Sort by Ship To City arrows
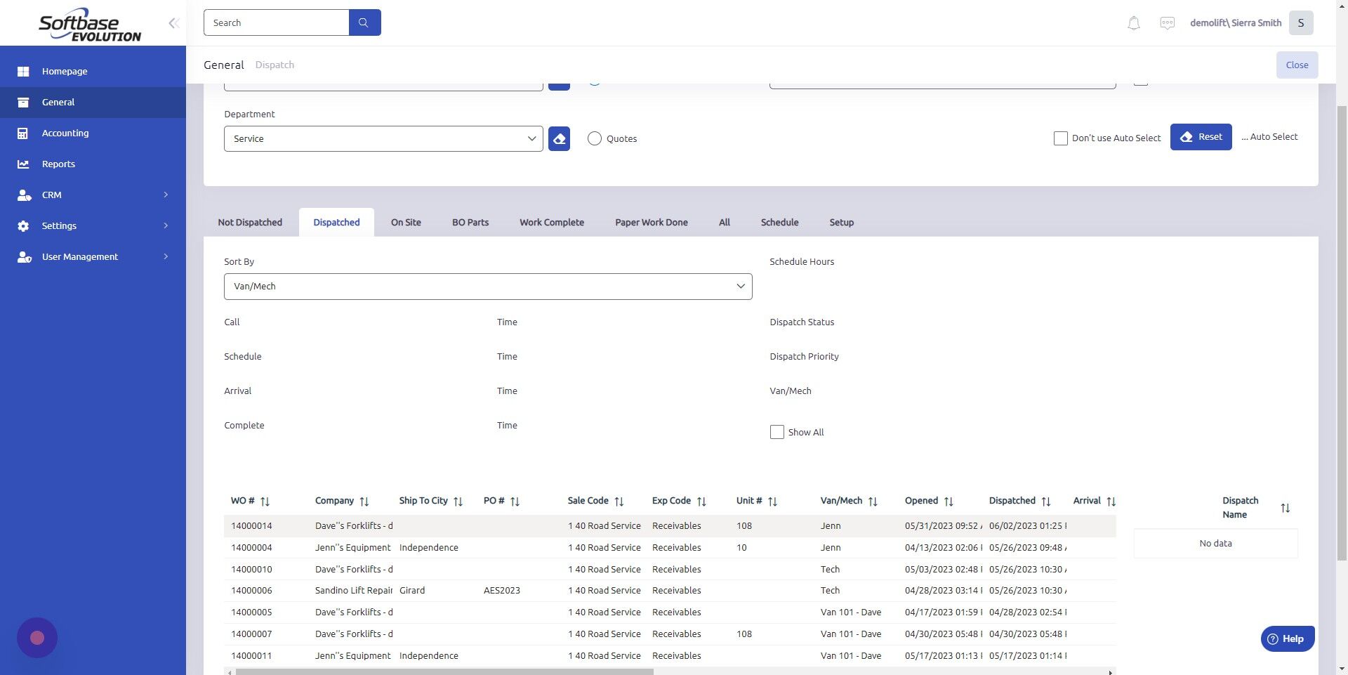The image size is (1348, 675). tap(458, 502)
